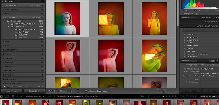Expand the Photo Booth keyword
Image resolution: width=219 pixels, height=105 pixels.
click(185, 46)
